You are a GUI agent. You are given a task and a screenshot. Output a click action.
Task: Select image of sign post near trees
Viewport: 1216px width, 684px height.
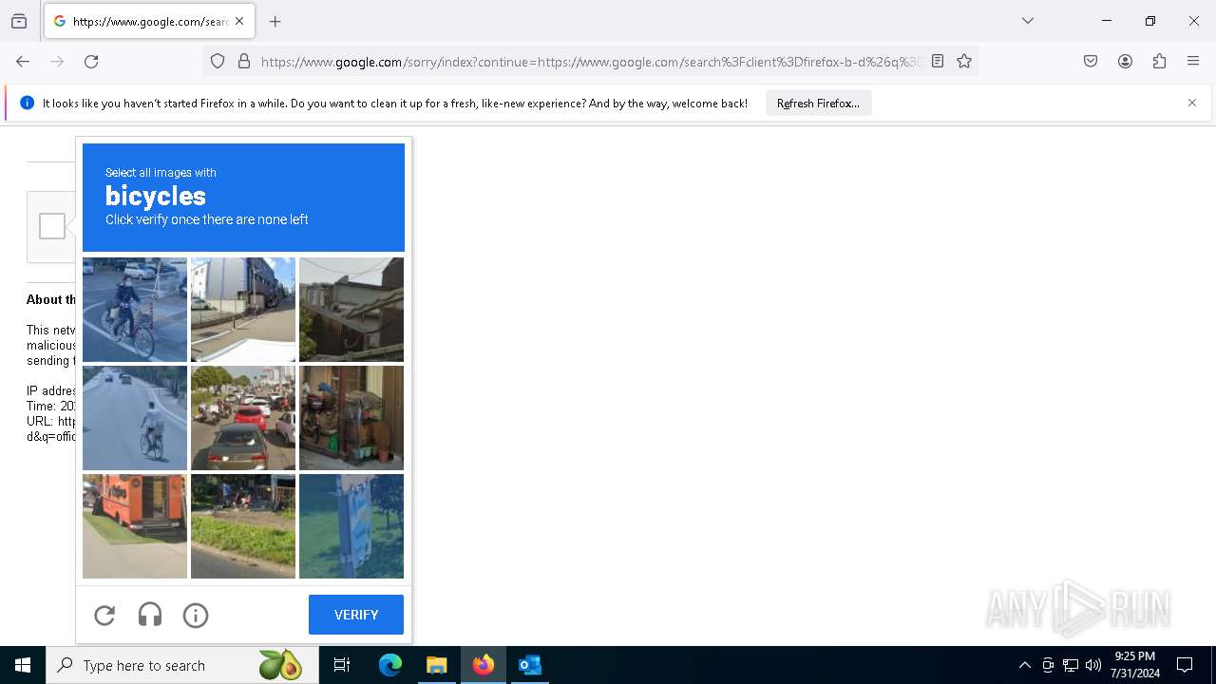[x=351, y=526]
